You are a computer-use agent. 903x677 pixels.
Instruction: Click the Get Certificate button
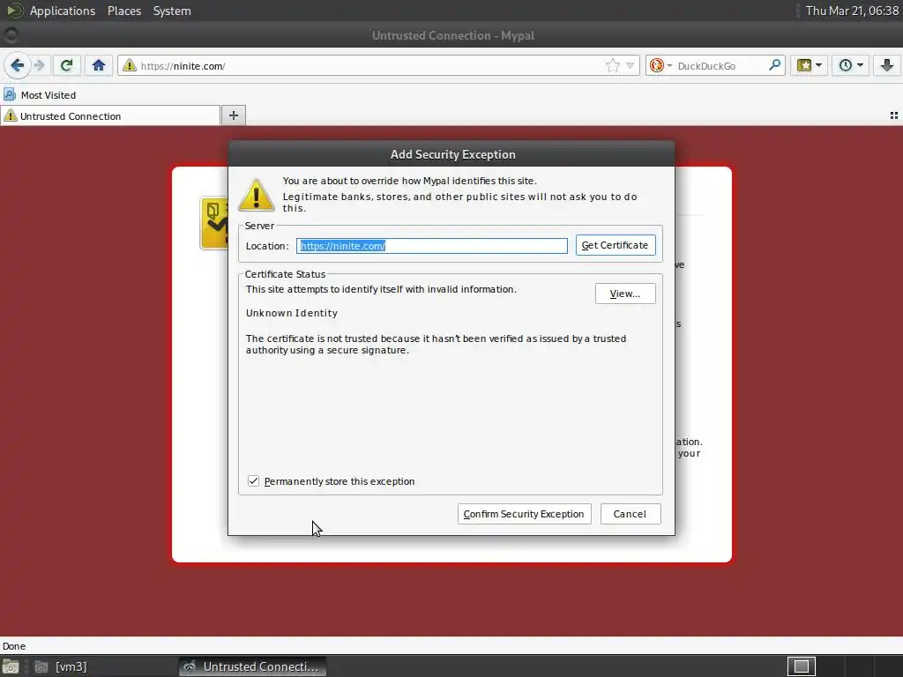coord(615,245)
